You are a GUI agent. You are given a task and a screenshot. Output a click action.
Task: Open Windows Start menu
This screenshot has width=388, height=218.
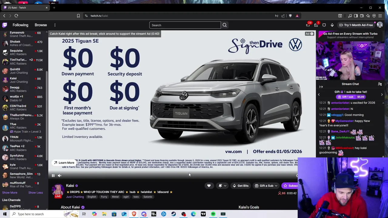point(5,214)
